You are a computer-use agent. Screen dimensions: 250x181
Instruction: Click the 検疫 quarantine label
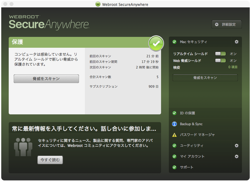(177, 68)
